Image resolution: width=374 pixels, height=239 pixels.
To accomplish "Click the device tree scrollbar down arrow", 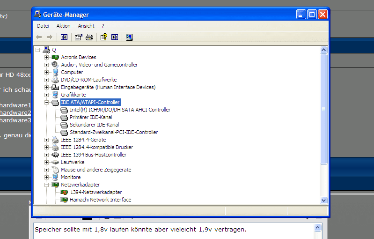I will coord(323,200).
